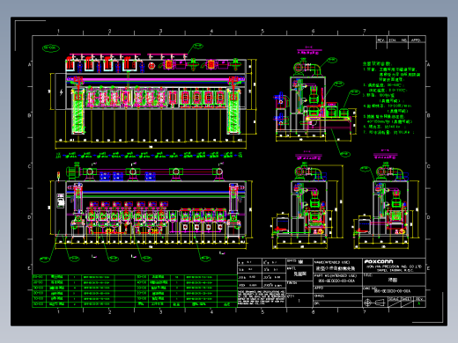The height and width of the screenshot is (343, 458).
Task: Click the green balloon callout at the drawing's top-left corner
Action: [x=51, y=47]
